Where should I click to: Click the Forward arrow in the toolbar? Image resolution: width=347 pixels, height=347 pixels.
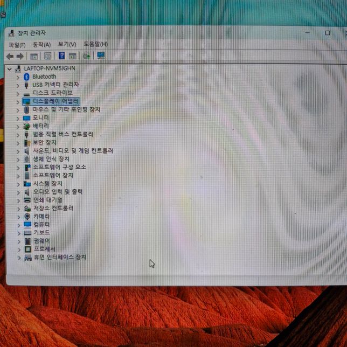point(20,56)
